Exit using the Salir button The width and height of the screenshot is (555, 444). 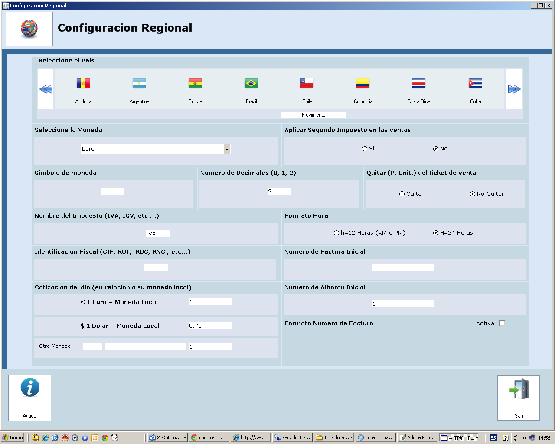pos(519,398)
